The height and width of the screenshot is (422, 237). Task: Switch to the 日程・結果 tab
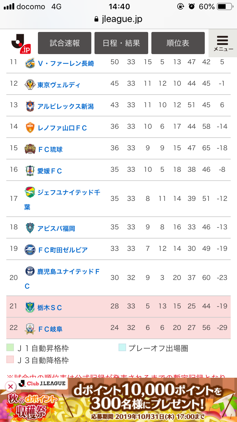pyautogui.click(x=121, y=43)
